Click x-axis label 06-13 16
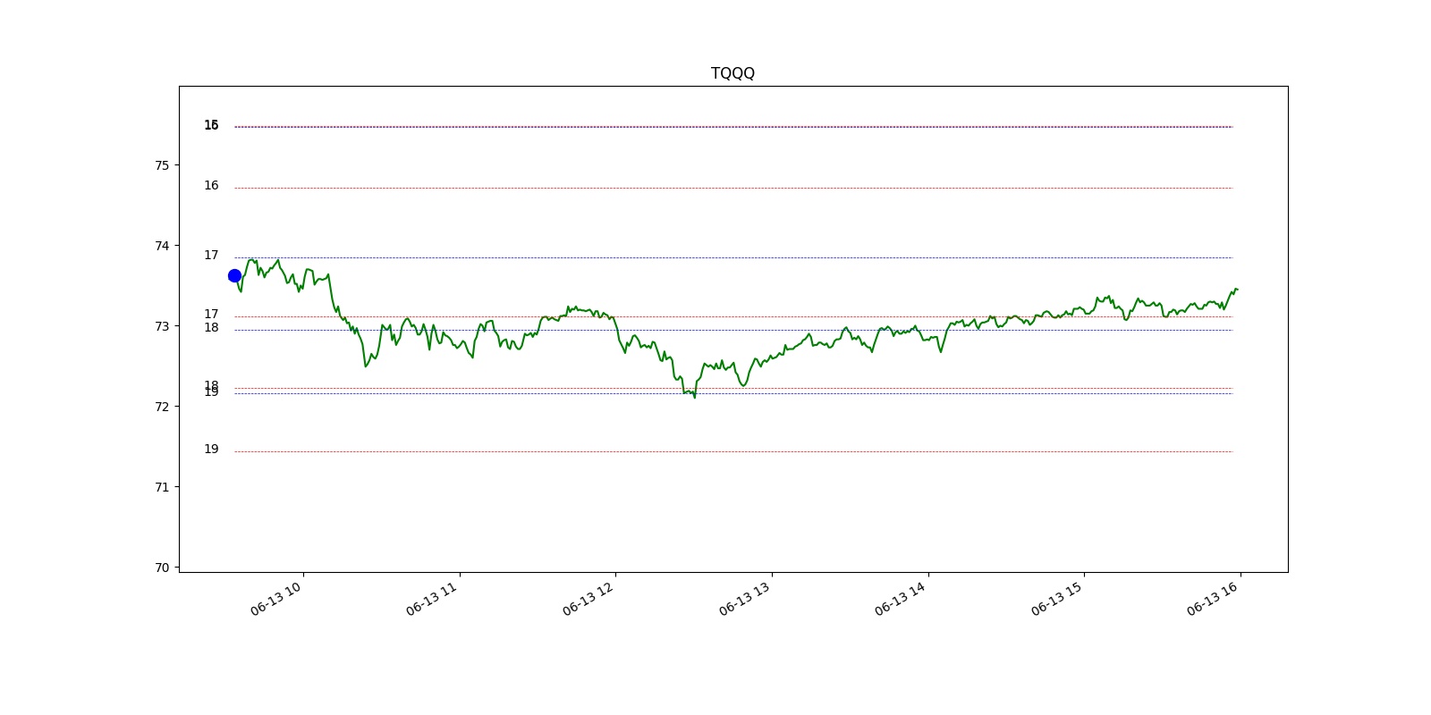The width and height of the screenshot is (1431, 715). 1213,598
